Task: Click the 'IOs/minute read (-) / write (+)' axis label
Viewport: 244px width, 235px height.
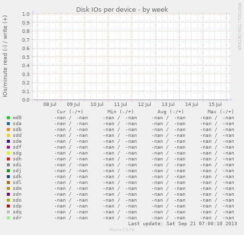Action: click(x=5, y=56)
